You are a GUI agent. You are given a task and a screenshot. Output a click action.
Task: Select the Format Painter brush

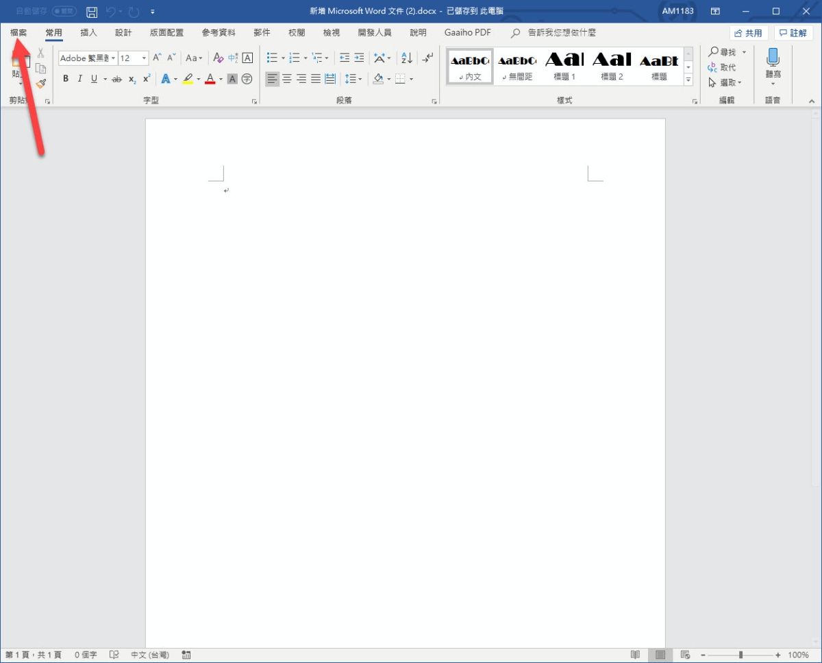click(40, 84)
